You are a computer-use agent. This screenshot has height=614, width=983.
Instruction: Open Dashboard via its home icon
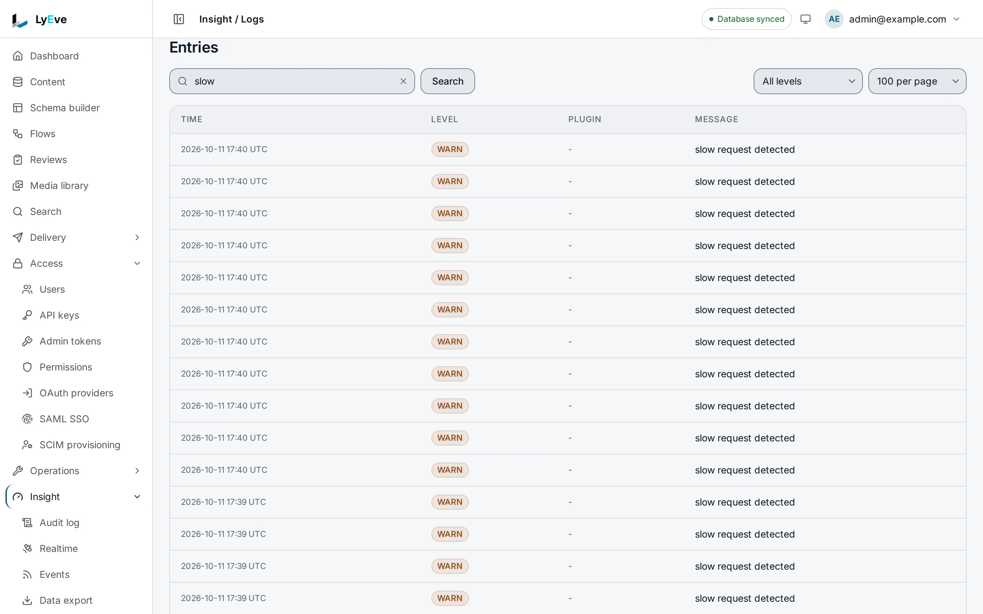pos(17,56)
